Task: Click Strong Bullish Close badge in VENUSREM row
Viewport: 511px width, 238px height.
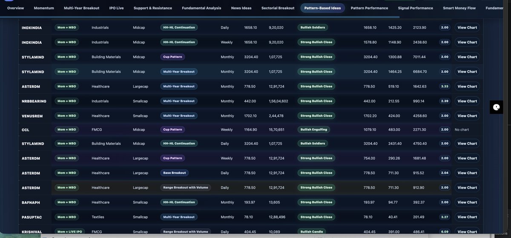Action: 316,116
